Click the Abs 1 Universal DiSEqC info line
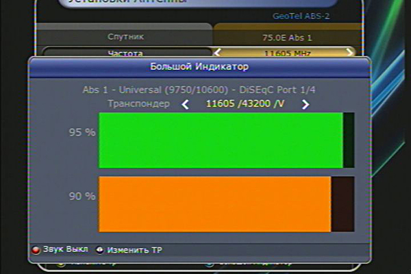Image resolution: width=411 pixels, height=274 pixels. click(199, 90)
